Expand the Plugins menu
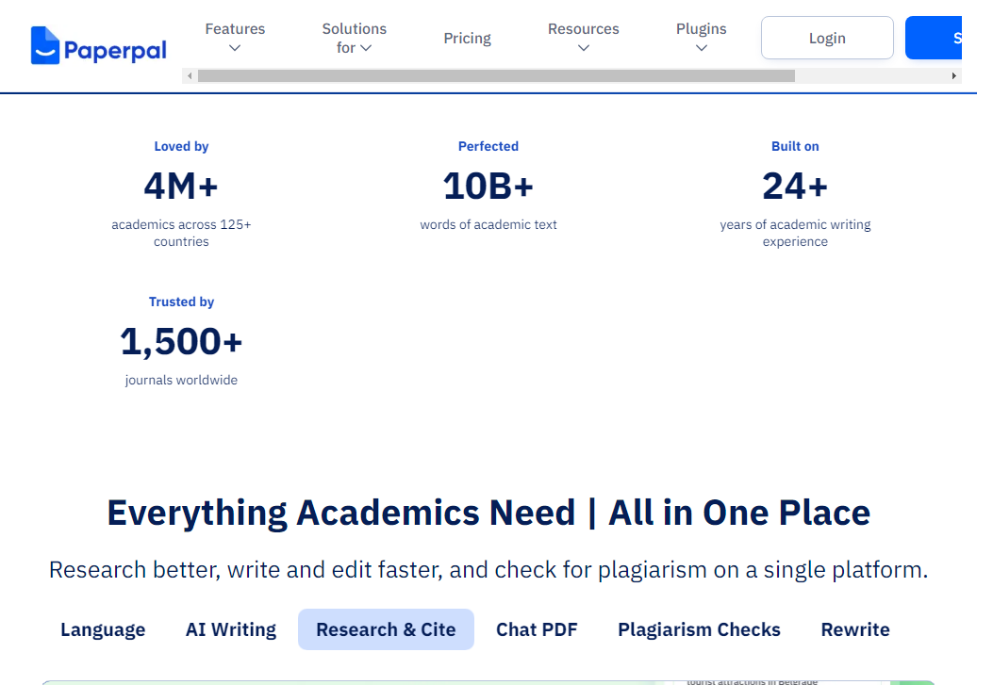 (701, 38)
